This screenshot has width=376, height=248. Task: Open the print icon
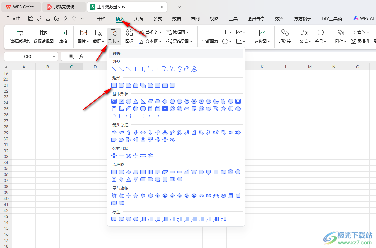click(x=48, y=18)
